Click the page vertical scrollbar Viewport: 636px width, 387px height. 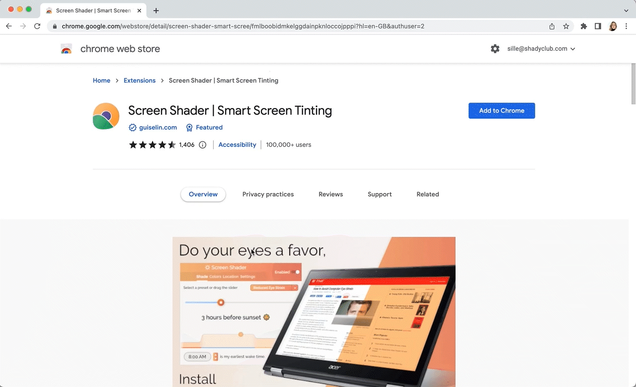[x=633, y=83]
